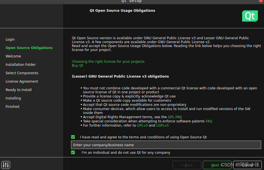Open the GPLv3 link
This screenshot has width=264, height=170.
click(142, 125)
